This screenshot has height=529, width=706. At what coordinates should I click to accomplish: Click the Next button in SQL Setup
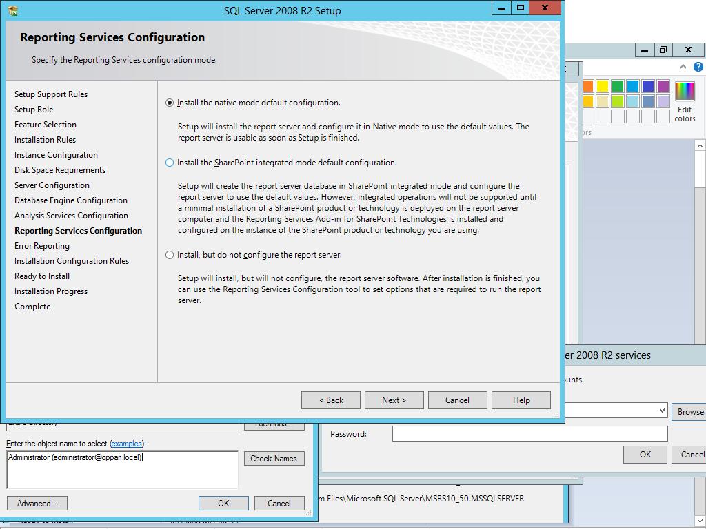pos(394,400)
